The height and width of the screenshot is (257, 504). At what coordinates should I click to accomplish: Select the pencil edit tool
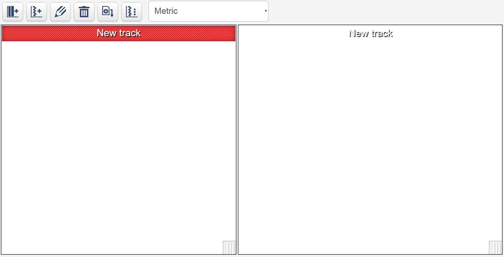point(60,12)
